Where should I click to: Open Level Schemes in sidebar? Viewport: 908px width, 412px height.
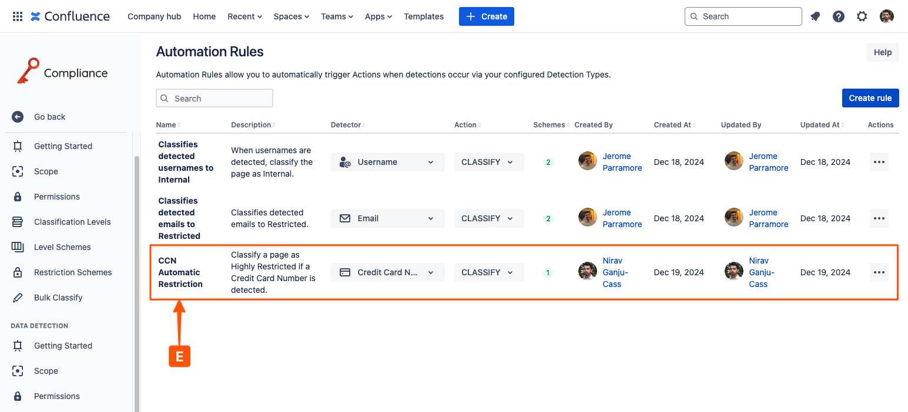point(62,247)
